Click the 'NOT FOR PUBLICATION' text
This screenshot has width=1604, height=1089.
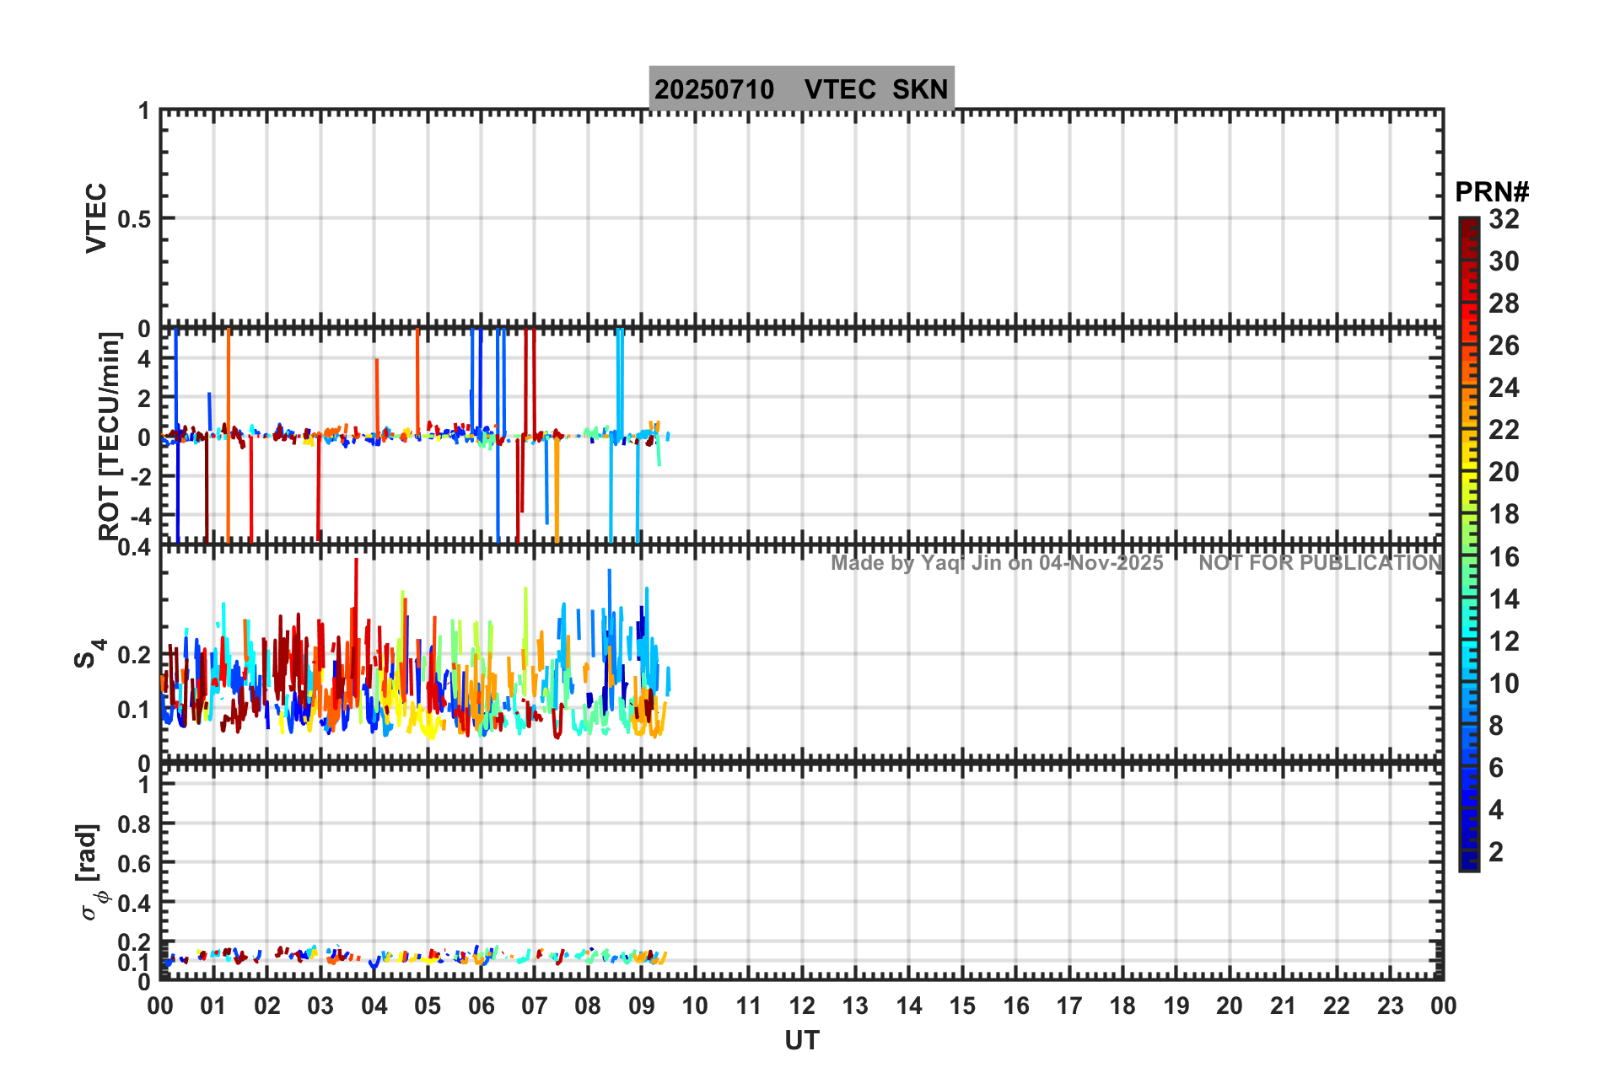(1321, 563)
